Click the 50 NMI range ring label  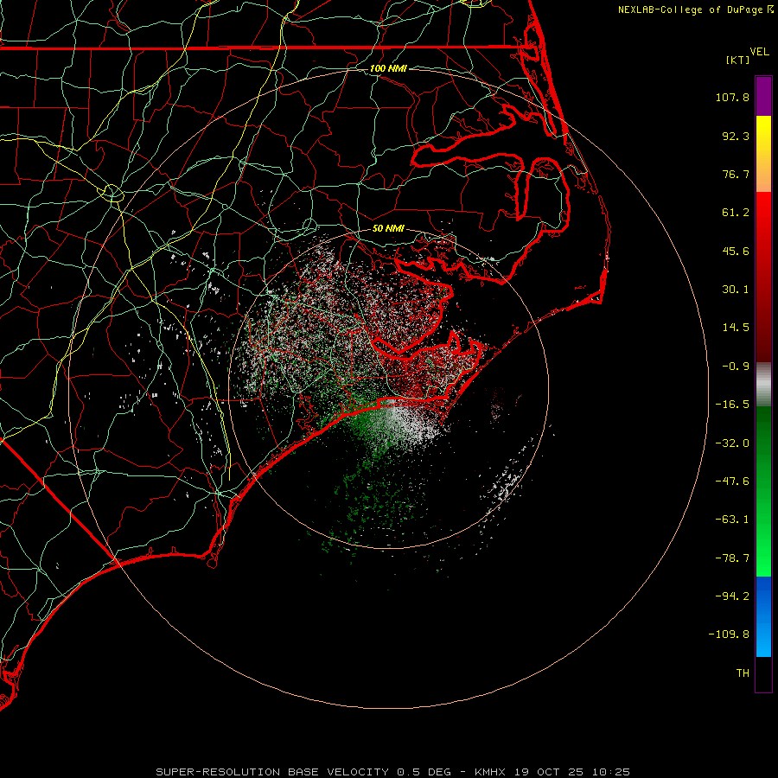point(388,228)
